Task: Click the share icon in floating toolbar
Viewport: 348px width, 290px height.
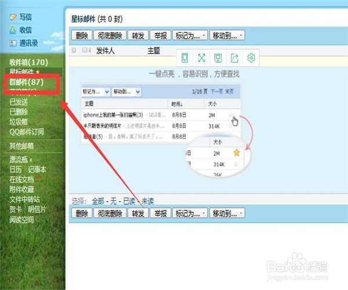Action: (x=234, y=58)
